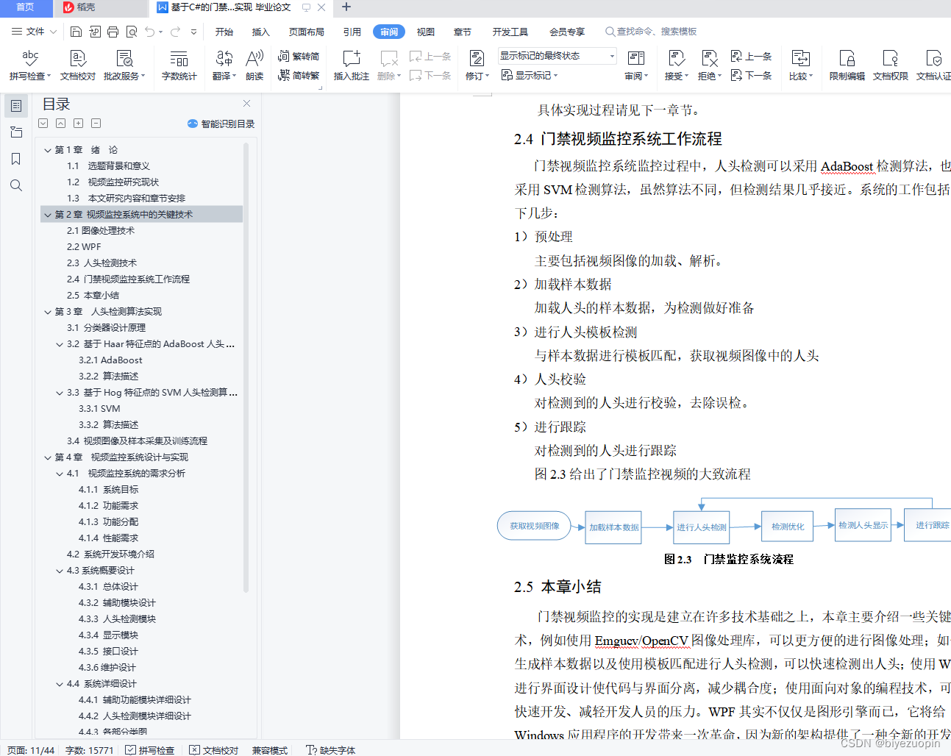Collapse the 第3章 人头检测算法实现 node
This screenshot has width=951, height=756.
[48, 312]
